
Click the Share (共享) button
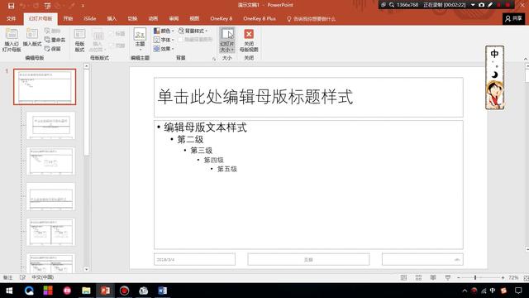coord(513,18)
